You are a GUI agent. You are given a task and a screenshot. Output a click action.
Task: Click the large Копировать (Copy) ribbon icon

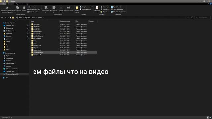click(x=18, y=9)
